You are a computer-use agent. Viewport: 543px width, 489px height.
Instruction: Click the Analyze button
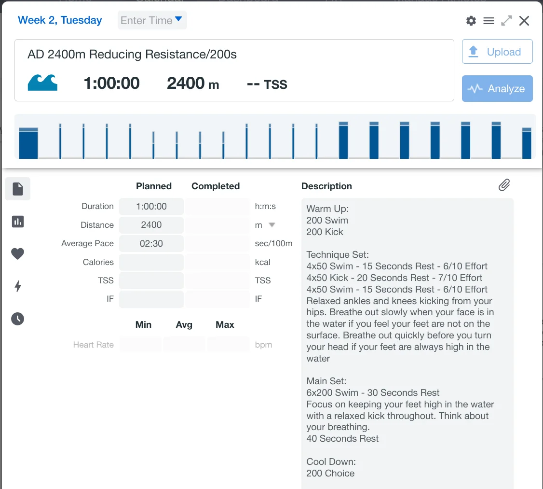[x=497, y=88]
